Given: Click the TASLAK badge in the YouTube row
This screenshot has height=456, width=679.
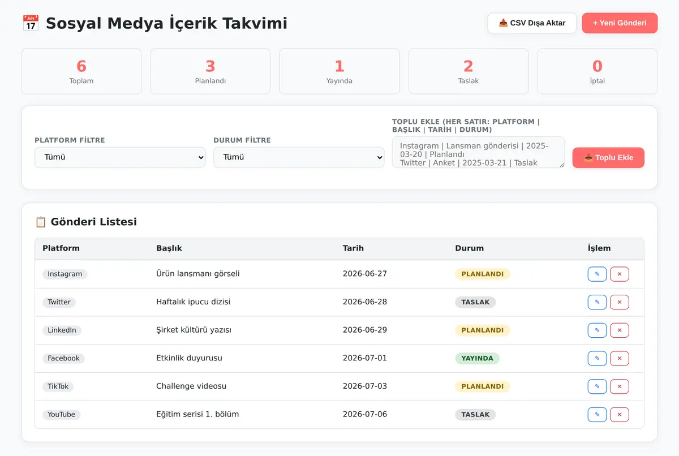Looking at the screenshot, I should 475,415.
